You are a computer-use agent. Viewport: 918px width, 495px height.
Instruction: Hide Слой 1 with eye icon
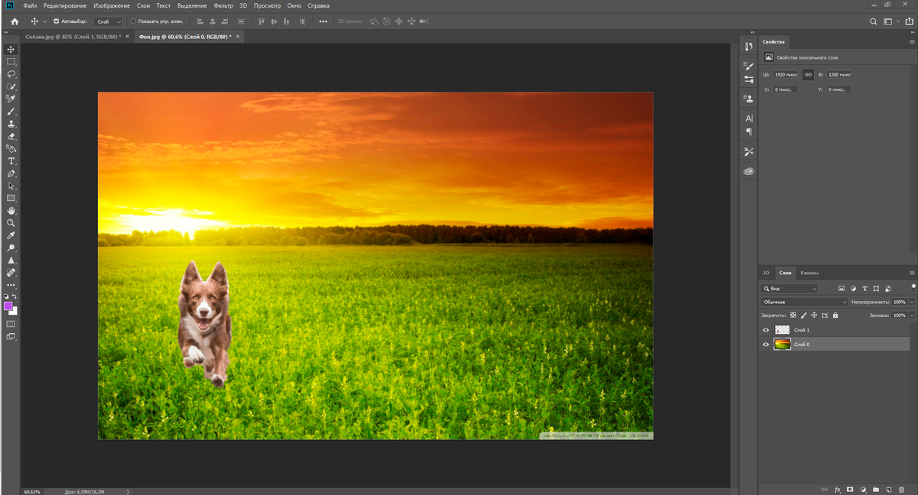(x=766, y=330)
